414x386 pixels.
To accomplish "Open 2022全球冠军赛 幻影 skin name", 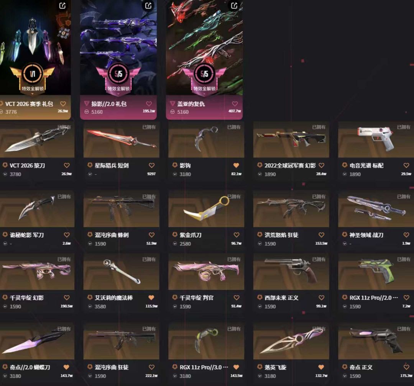I will pyautogui.click(x=290, y=165).
